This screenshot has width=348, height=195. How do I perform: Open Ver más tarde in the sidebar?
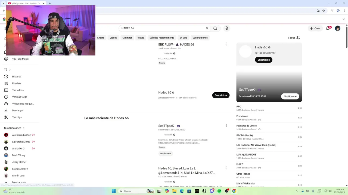point(20,97)
